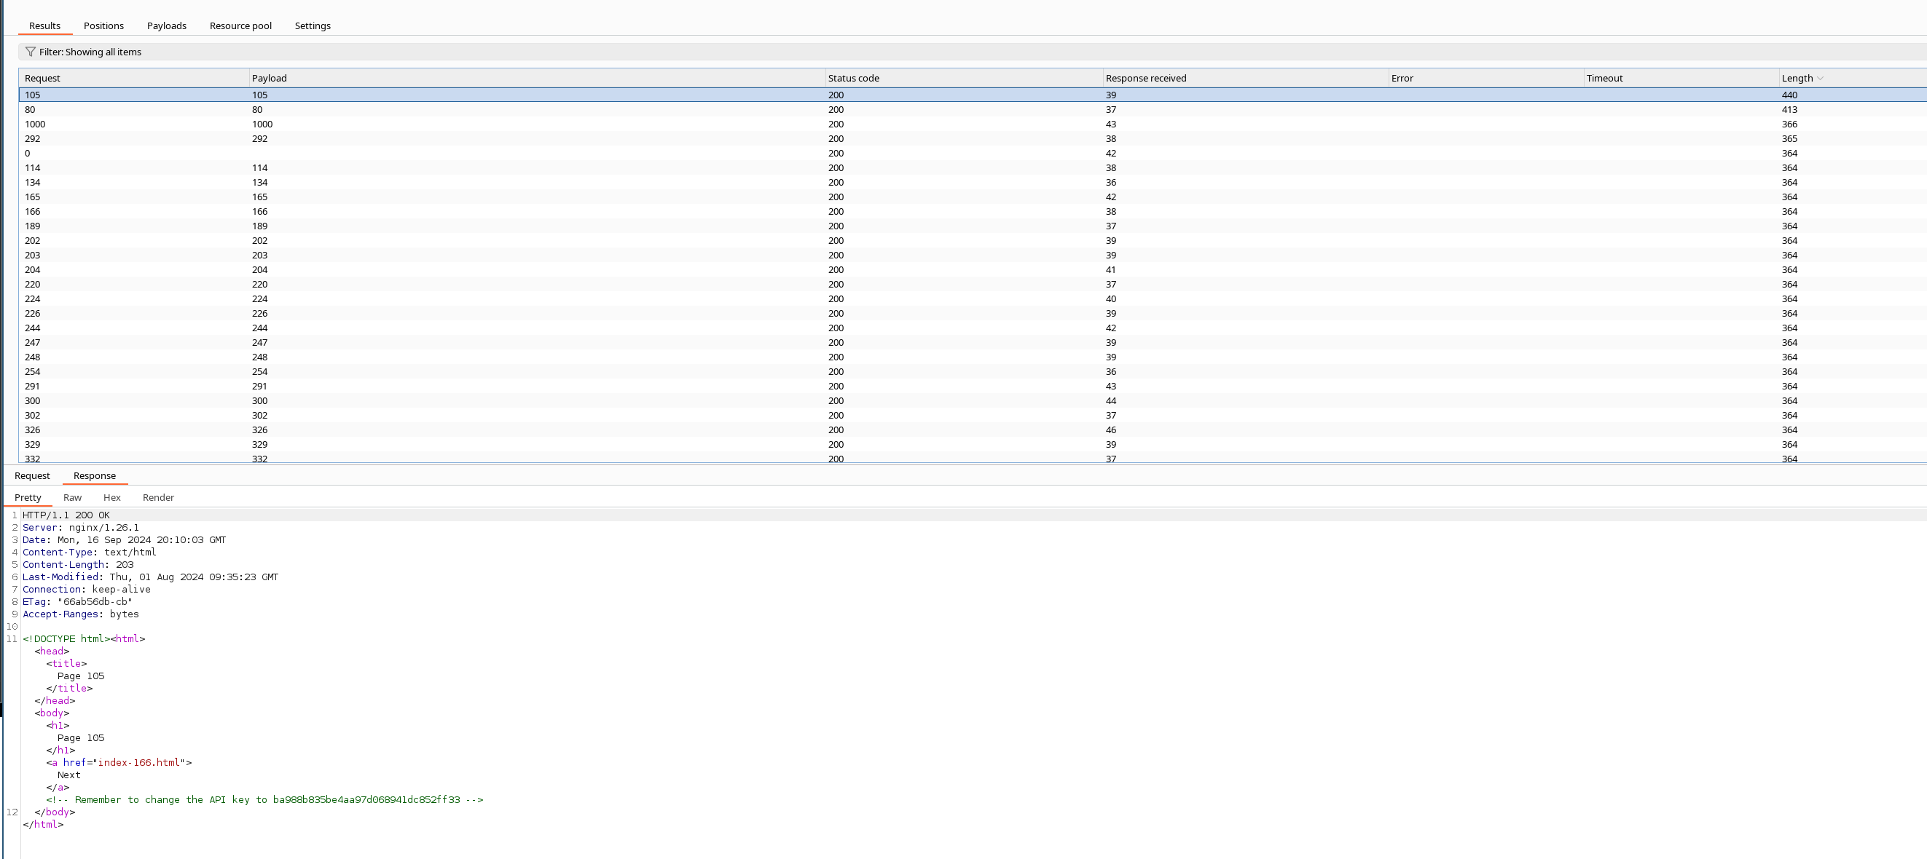This screenshot has height=859, width=1927.
Task: Select result row with payload 224
Action: 973,299
